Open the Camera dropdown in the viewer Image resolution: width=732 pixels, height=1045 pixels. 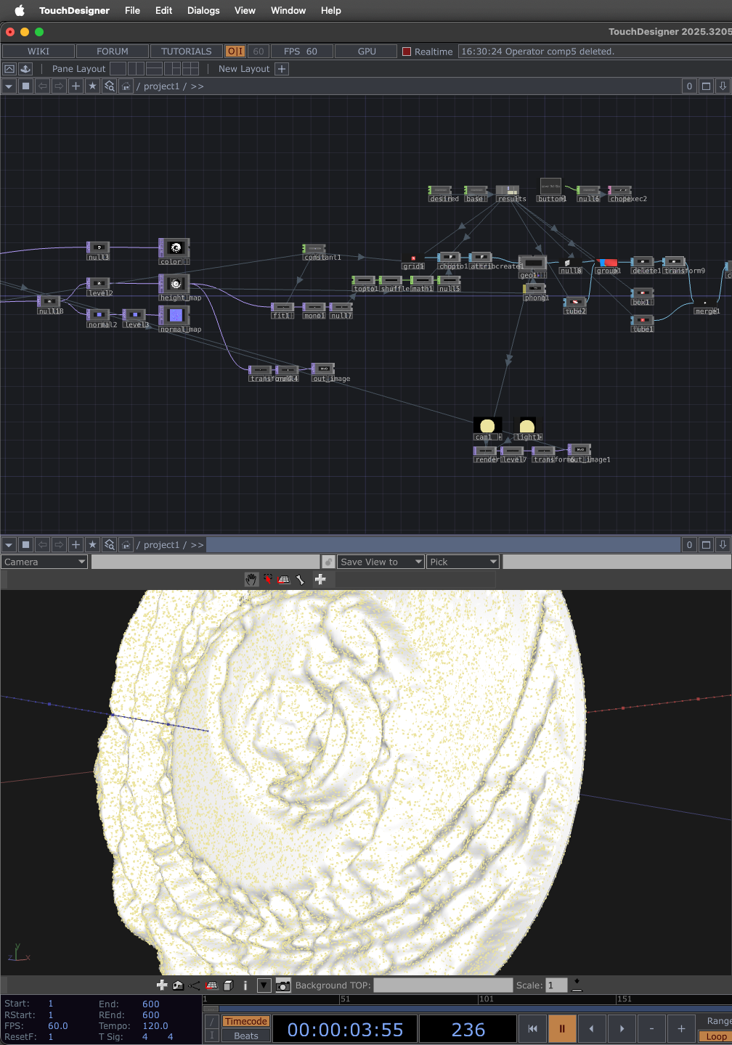pyautogui.click(x=44, y=562)
